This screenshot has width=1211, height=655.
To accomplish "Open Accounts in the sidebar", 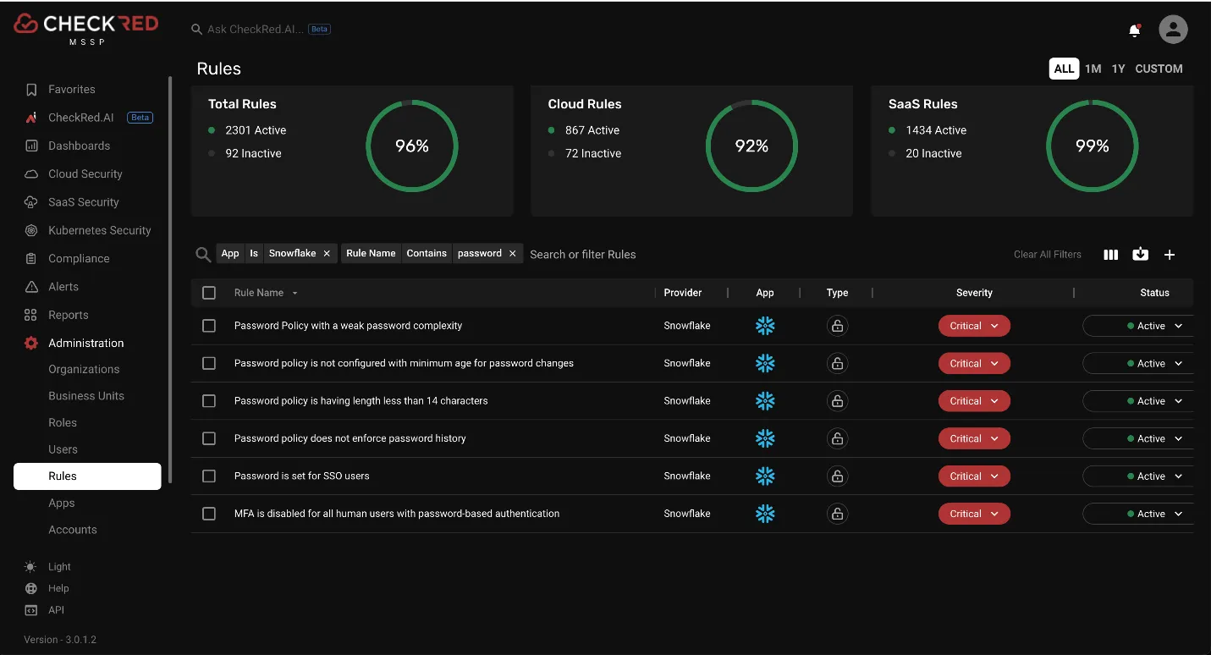I will (x=73, y=530).
